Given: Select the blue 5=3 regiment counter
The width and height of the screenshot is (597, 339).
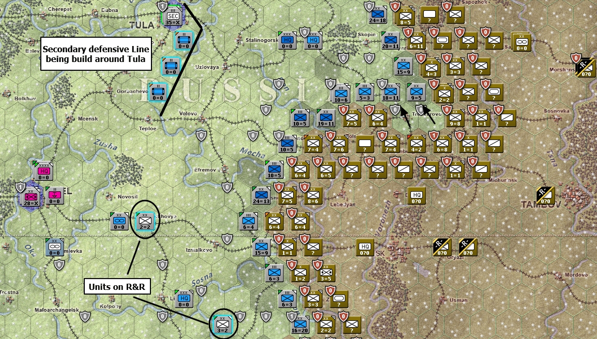Looking at the screenshot, I should coord(365,93).
